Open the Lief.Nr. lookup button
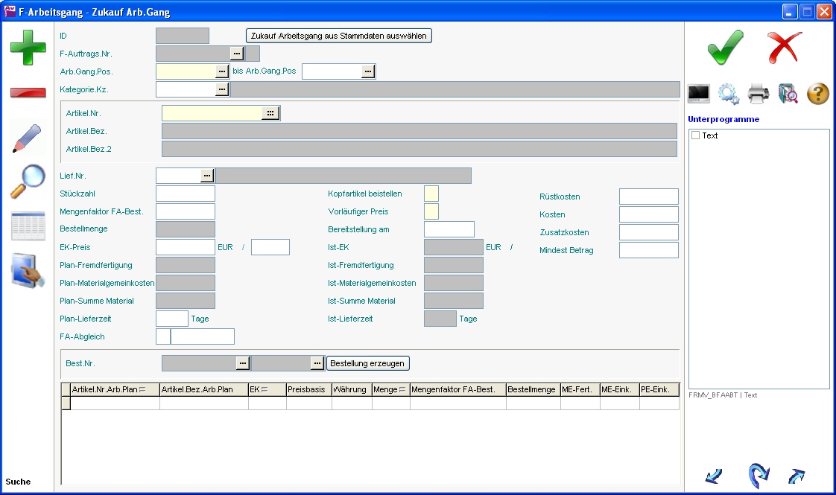The height and width of the screenshot is (495, 836). (207, 176)
